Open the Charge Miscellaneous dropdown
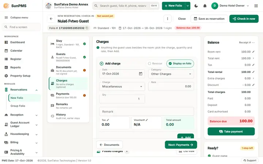The width and height of the screenshot is (263, 164). [122, 86]
